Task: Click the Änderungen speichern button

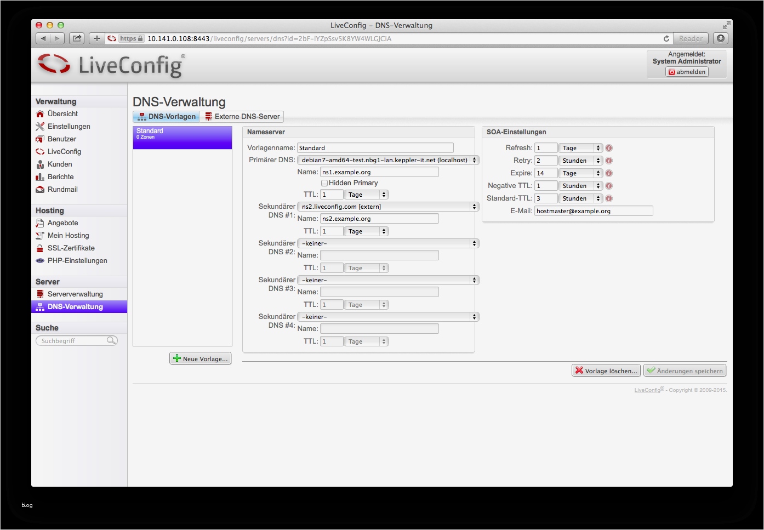Action: pos(685,371)
